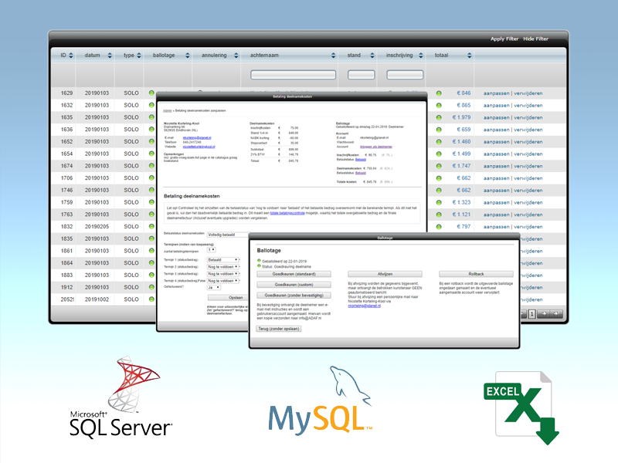The image size is (618, 463).
Task: Click the Betaald link under Deelnamekosten
Action: tap(361, 173)
